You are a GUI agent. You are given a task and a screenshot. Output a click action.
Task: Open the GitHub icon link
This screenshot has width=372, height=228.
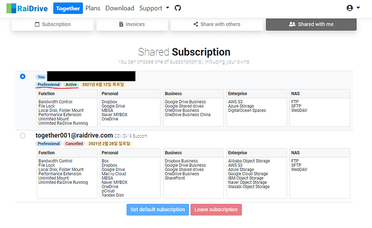pos(178,8)
